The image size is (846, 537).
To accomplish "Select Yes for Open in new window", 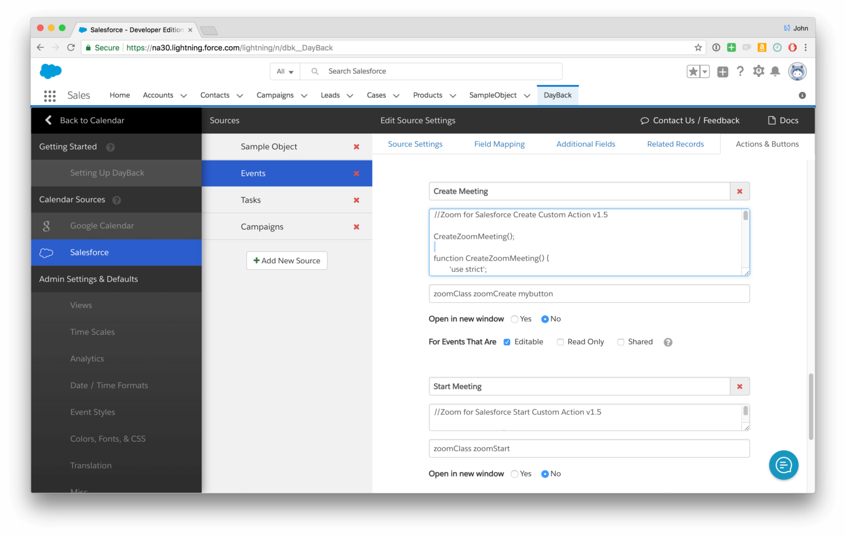I will [x=514, y=319].
